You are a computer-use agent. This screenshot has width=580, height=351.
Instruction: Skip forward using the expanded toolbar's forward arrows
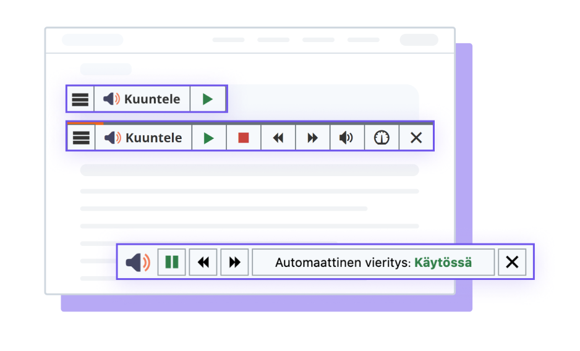(x=313, y=138)
